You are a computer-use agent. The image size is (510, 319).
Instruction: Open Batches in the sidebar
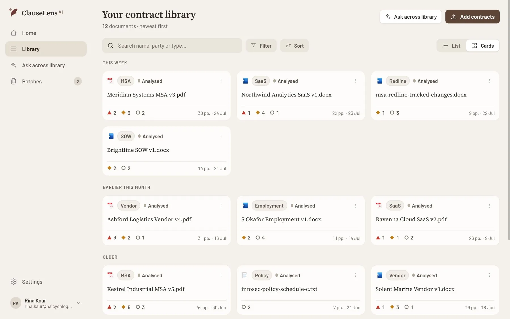(46, 81)
